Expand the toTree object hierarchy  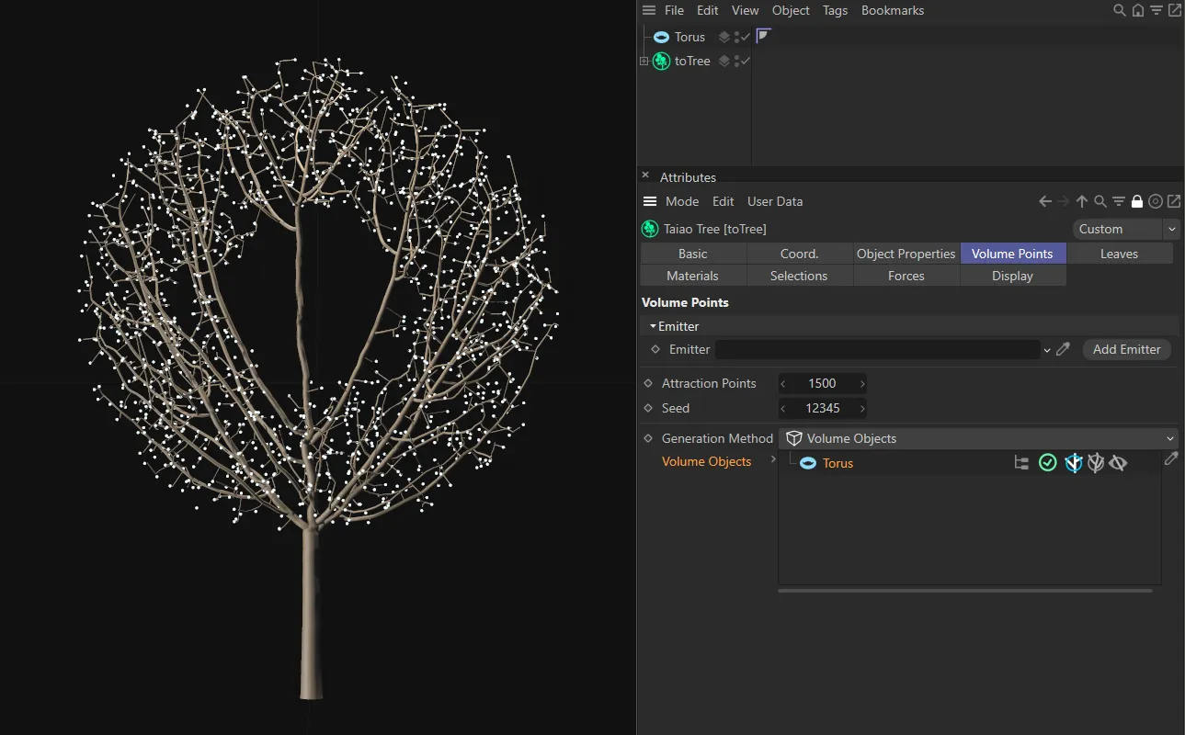644,62
